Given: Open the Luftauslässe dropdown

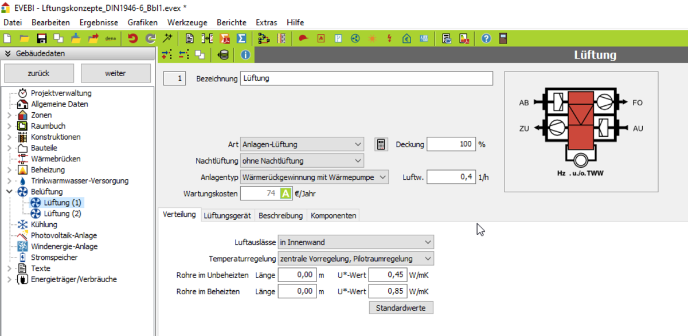Looking at the screenshot, I should point(355,242).
